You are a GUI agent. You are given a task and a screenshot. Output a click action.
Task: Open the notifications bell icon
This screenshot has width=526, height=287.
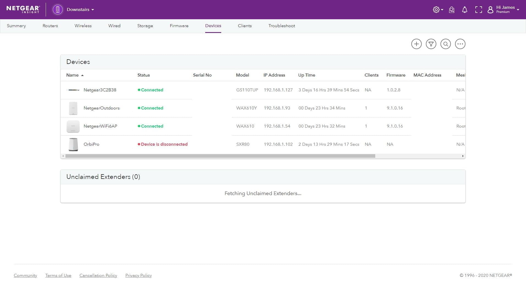[464, 10]
